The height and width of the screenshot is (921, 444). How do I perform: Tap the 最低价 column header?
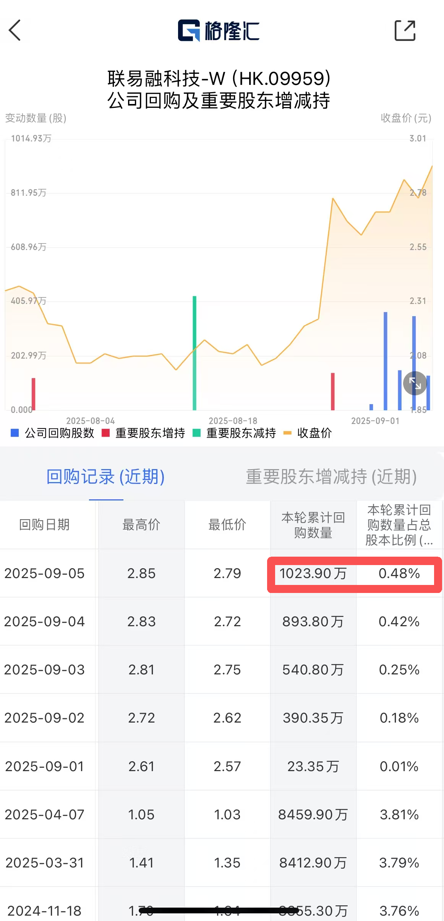227,525
